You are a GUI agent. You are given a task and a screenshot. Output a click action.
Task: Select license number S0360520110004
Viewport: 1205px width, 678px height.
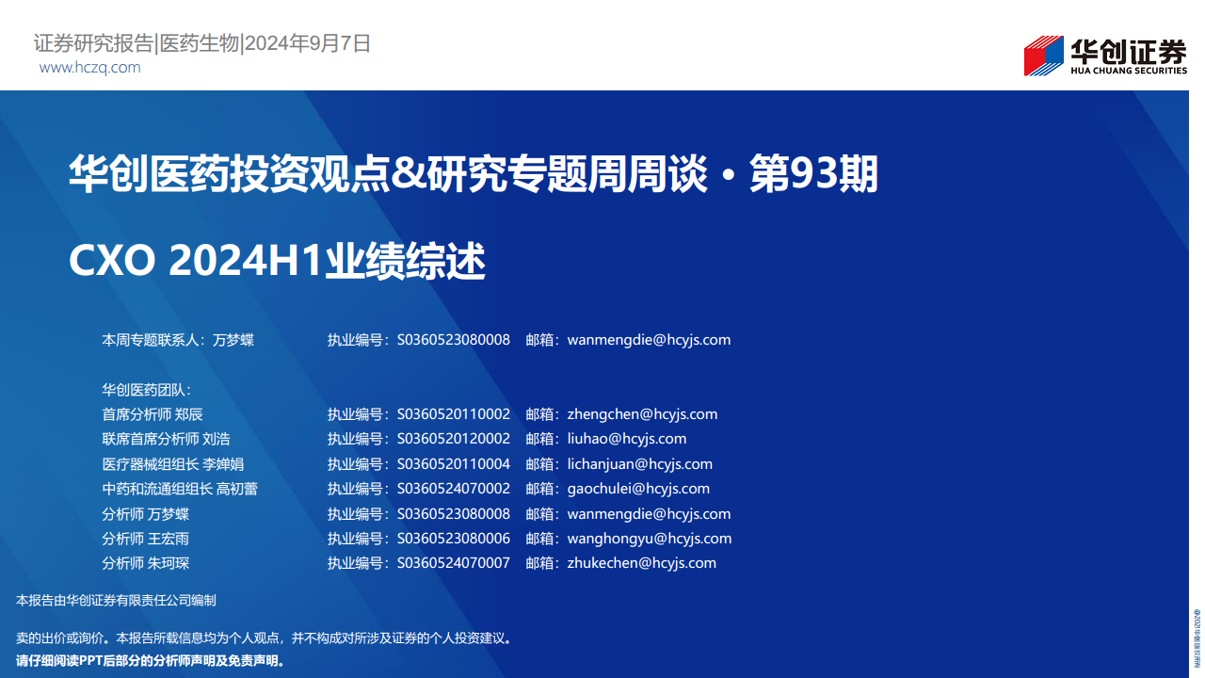454,464
